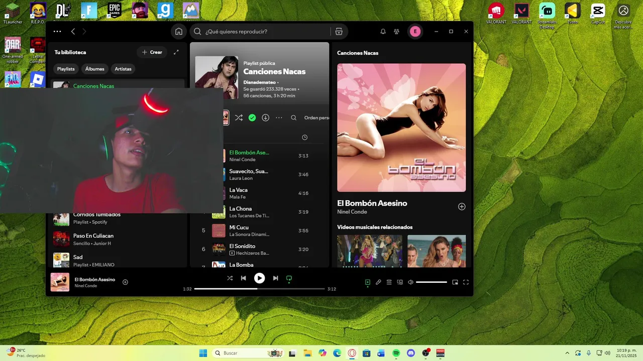Open the mini player
Screen dimensions: 643x361
pos(455,282)
